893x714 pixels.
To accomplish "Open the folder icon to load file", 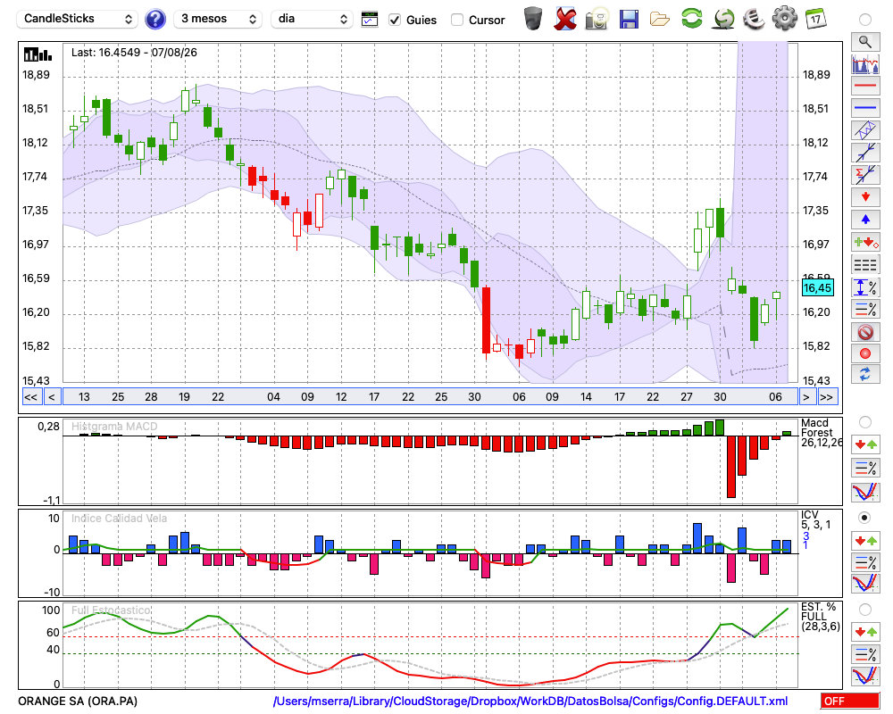I will pos(660,20).
